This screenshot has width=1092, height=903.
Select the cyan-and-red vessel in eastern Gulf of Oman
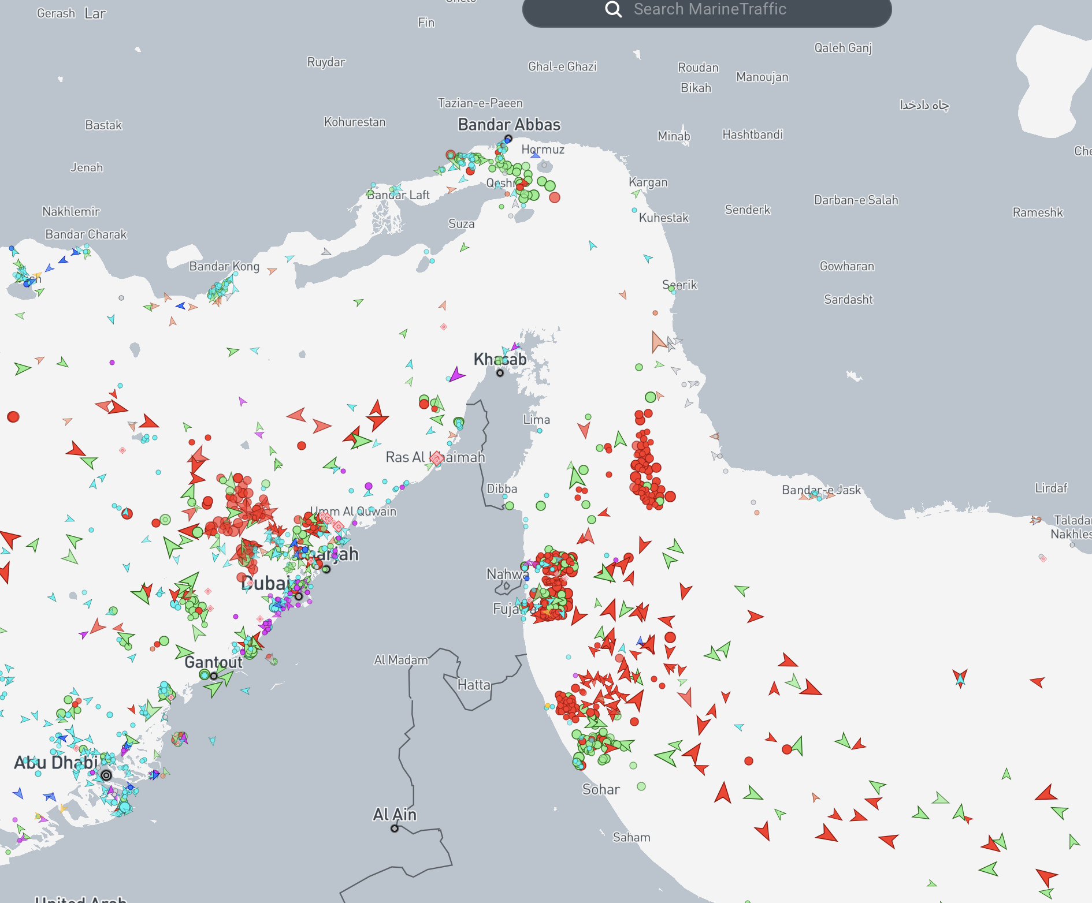point(960,678)
